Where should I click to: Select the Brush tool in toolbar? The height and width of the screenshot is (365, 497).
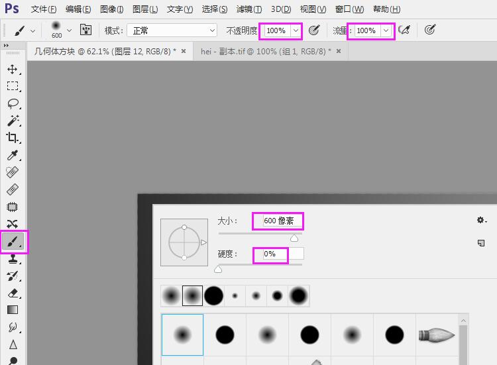pyautogui.click(x=13, y=242)
